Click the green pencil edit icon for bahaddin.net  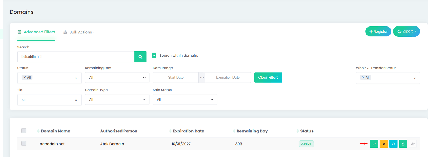click(x=374, y=144)
